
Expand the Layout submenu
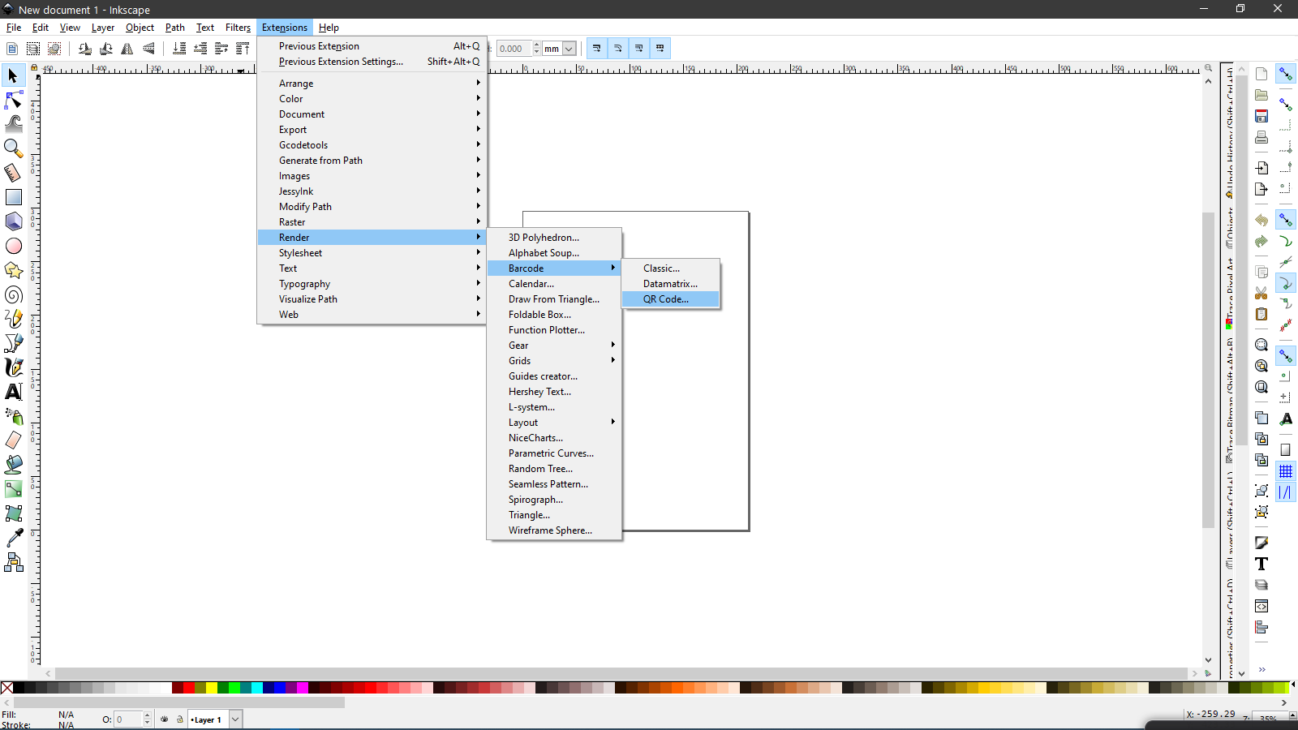pyautogui.click(x=554, y=423)
